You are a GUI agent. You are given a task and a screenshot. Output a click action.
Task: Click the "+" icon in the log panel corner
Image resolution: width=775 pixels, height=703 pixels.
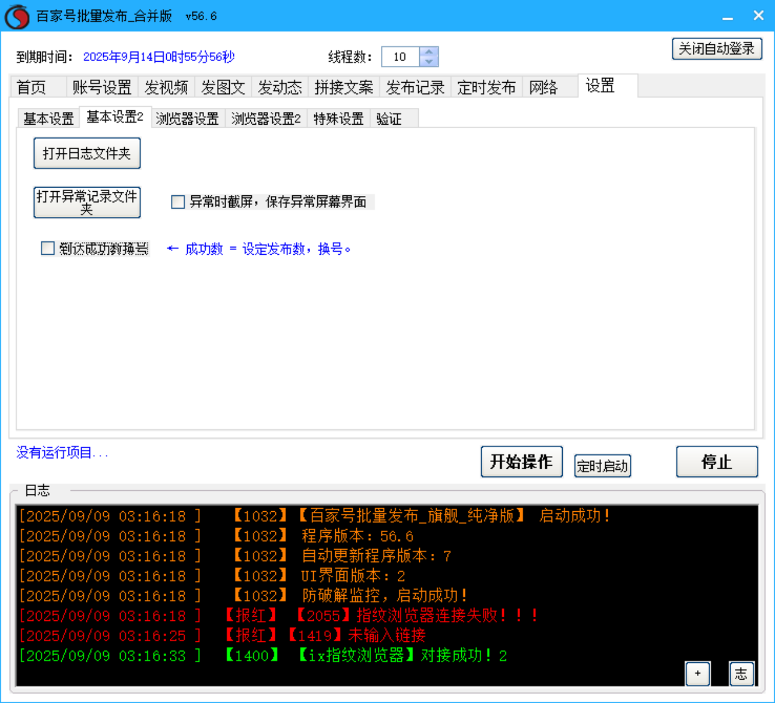coord(698,674)
